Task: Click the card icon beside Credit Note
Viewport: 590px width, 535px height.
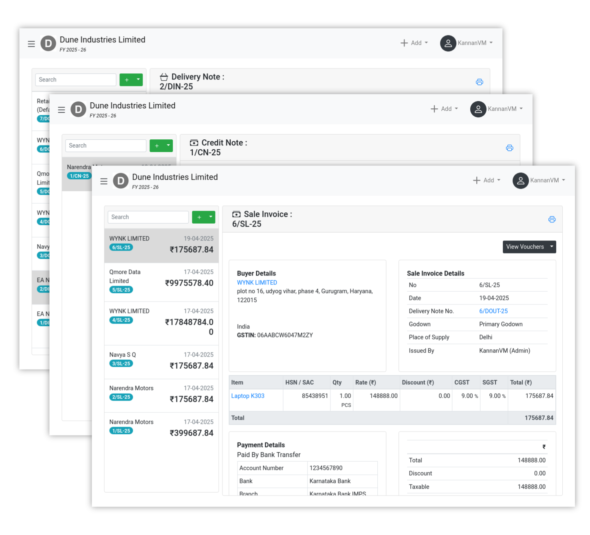Action: [x=194, y=143]
